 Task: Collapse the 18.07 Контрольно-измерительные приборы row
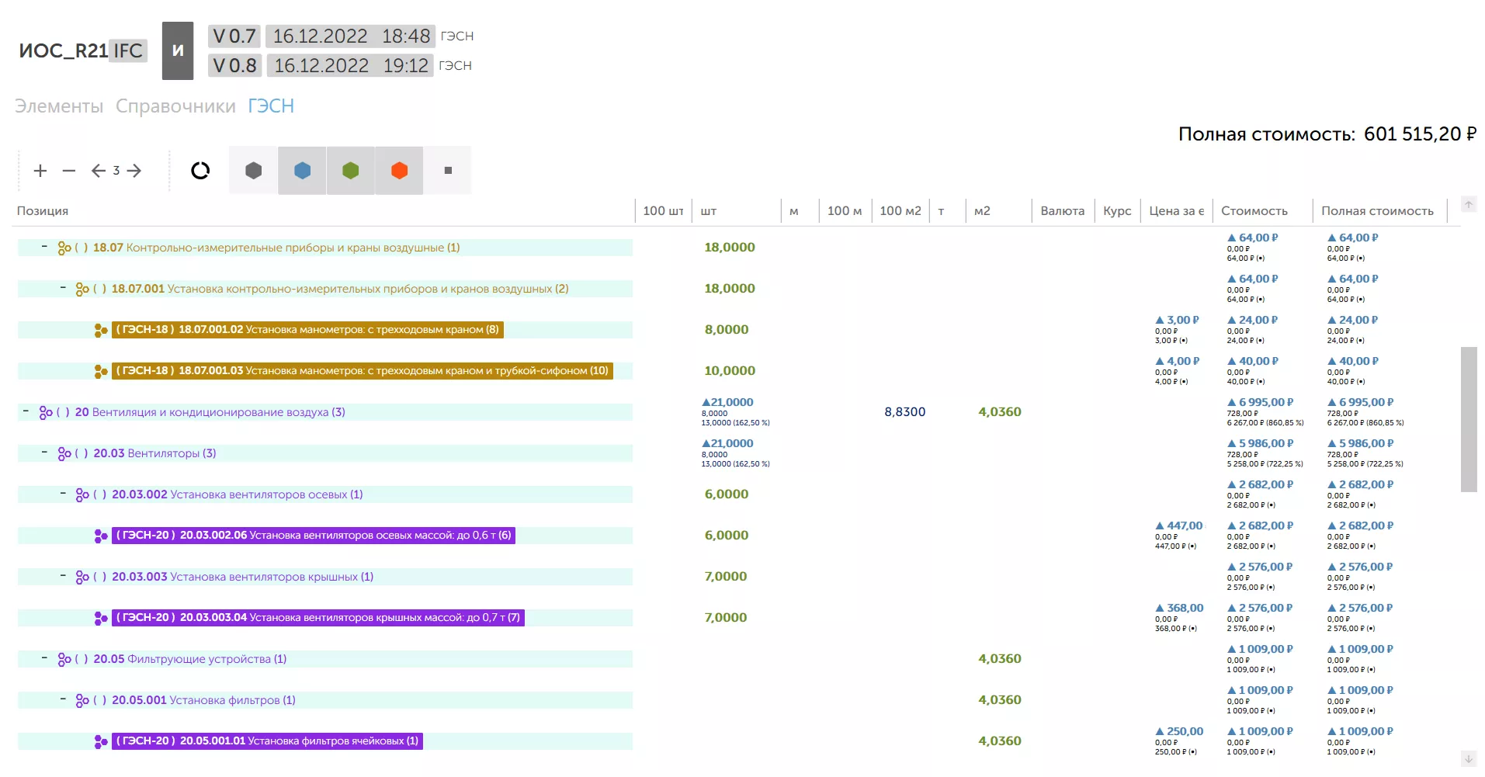click(x=44, y=247)
